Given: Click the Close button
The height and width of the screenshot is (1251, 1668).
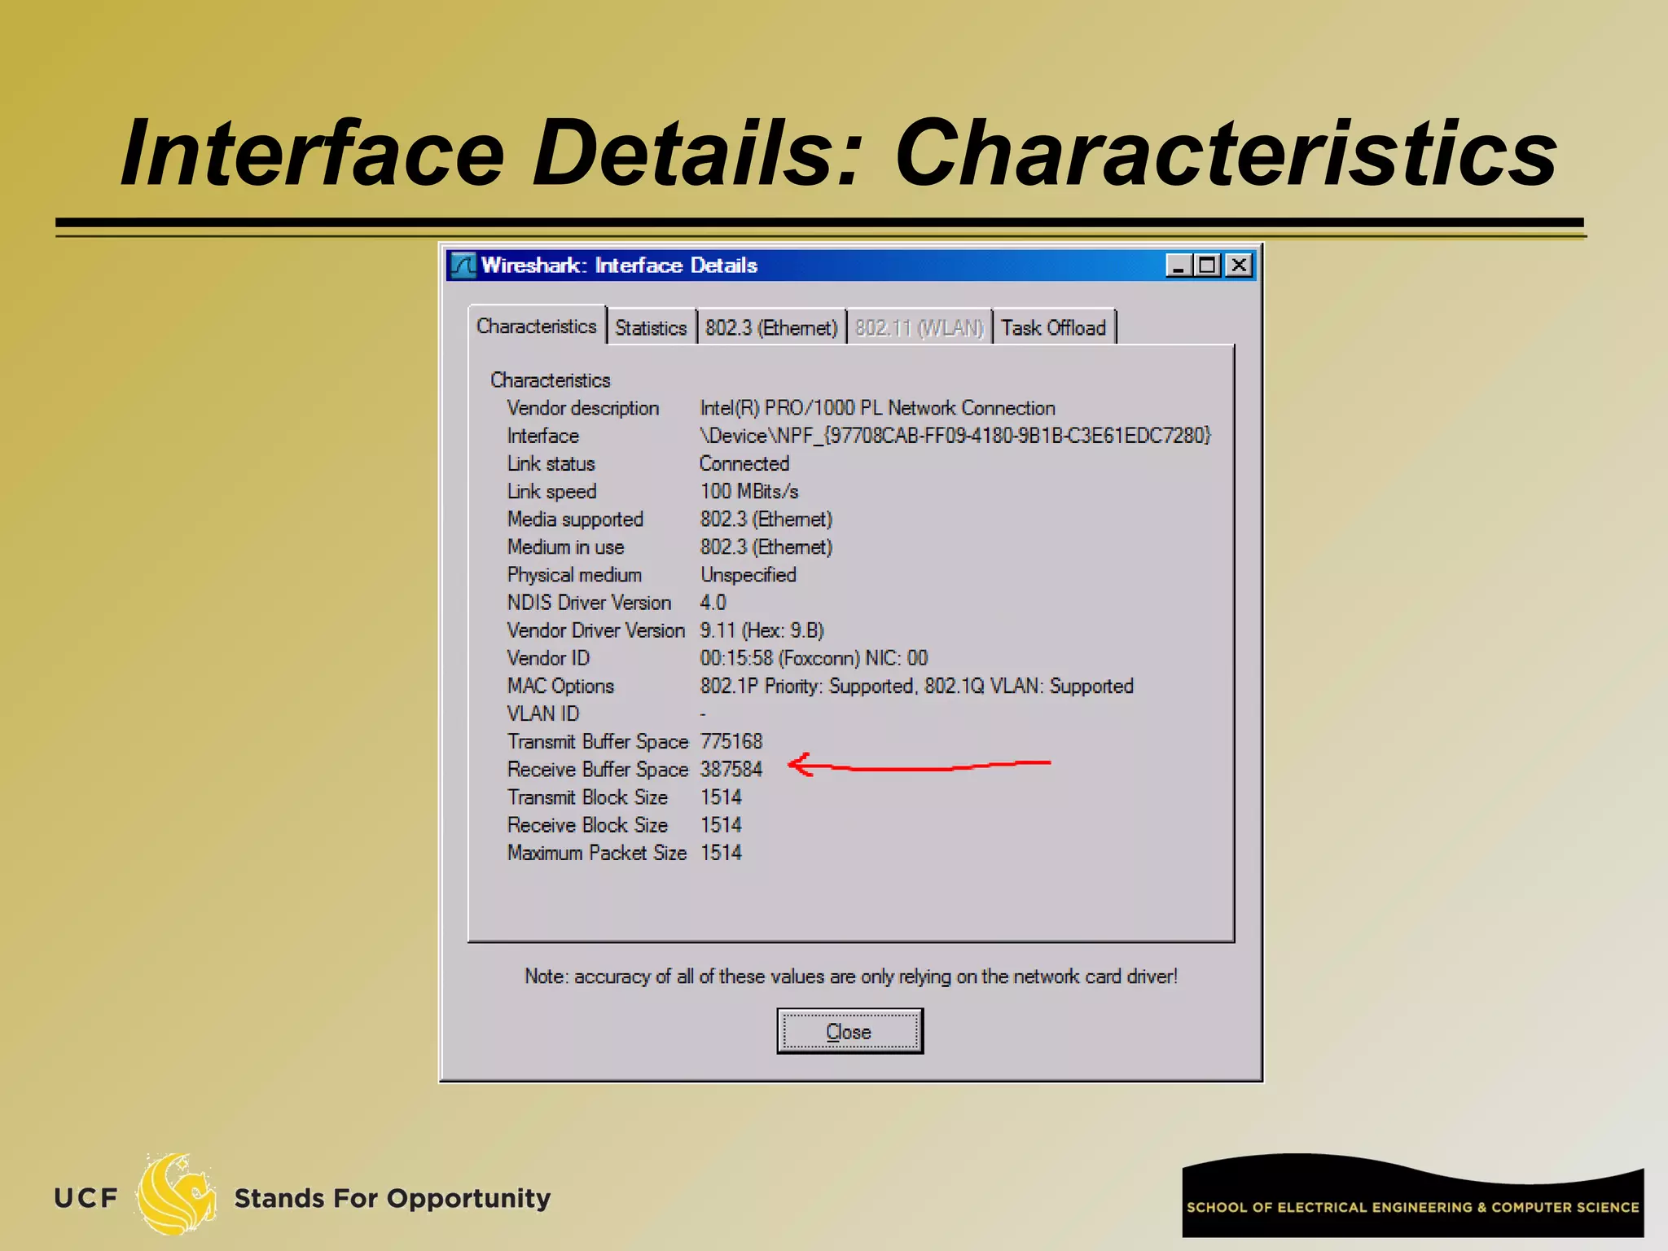Looking at the screenshot, I should pyautogui.click(x=849, y=1031).
